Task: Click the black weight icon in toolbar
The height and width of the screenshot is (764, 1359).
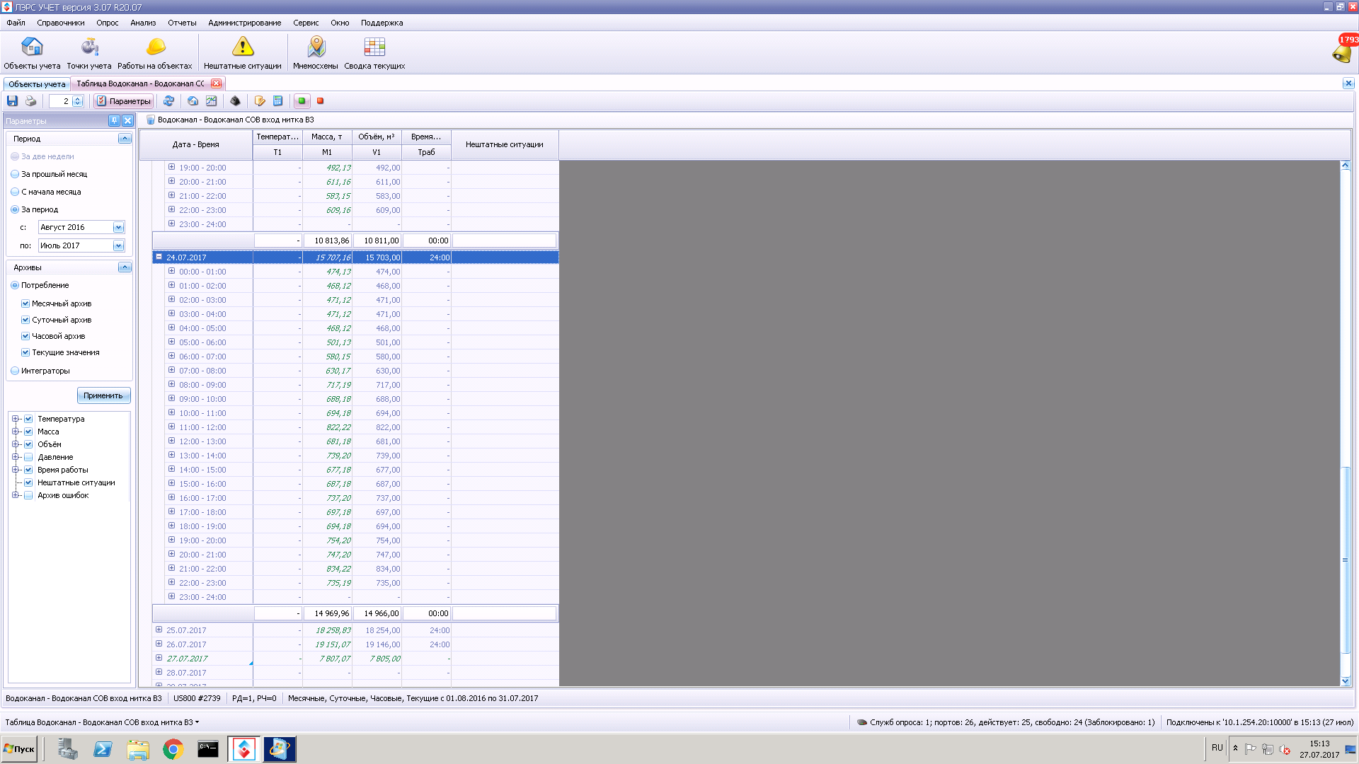Action: coord(235,101)
